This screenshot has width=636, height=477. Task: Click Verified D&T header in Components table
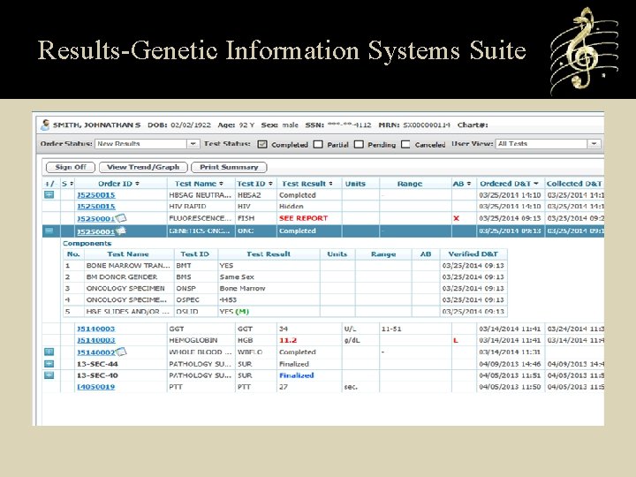click(473, 254)
